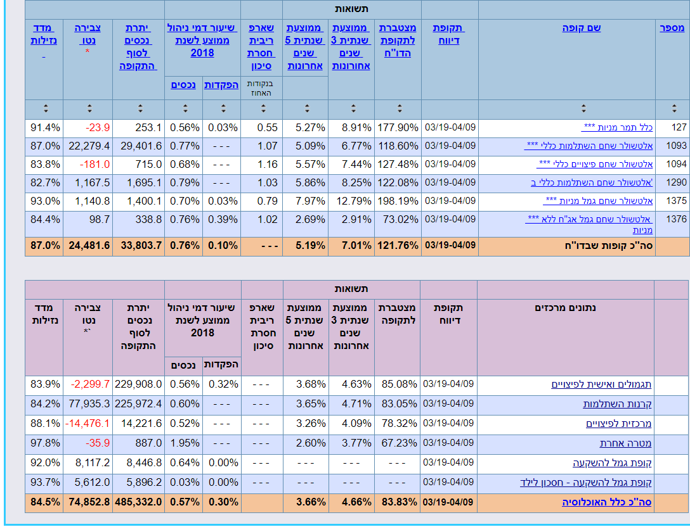The image size is (690, 527).
Task: Click the נכסים sub-header link in top table
Action: (x=183, y=85)
